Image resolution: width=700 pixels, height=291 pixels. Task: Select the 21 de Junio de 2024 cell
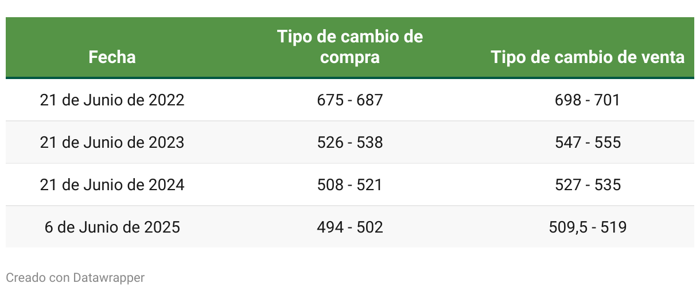click(x=112, y=185)
